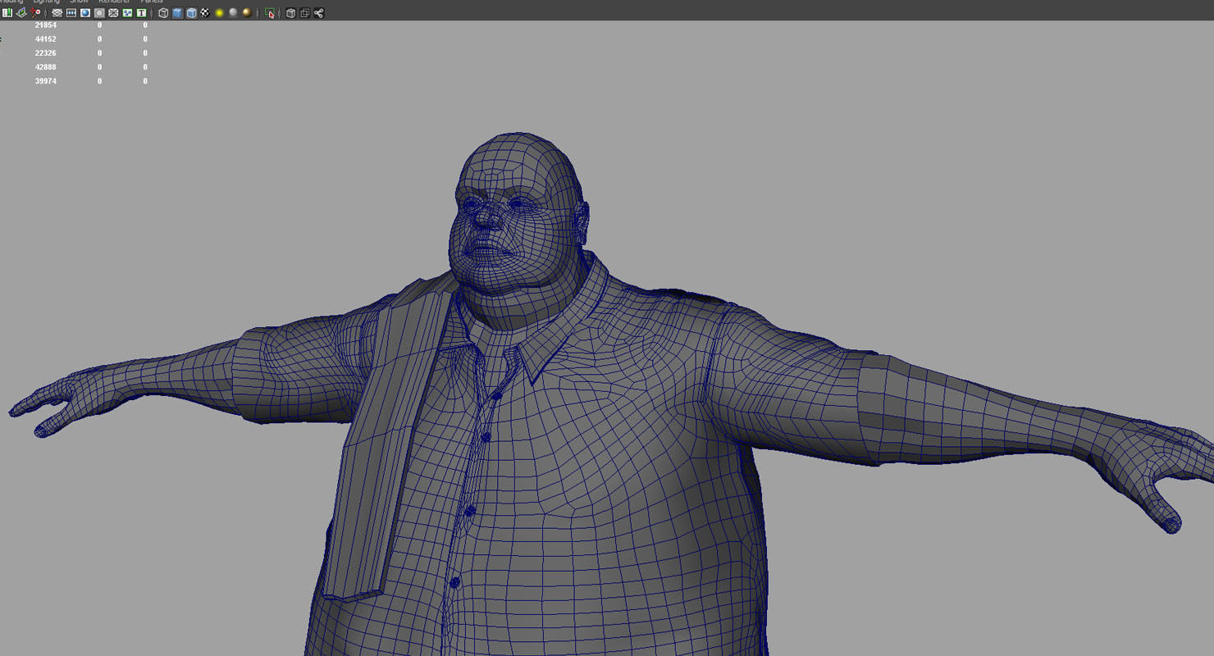This screenshot has width=1214, height=656.
Task: Toggle X-Ray mode cube icon
Action: (x=290, y=13)
